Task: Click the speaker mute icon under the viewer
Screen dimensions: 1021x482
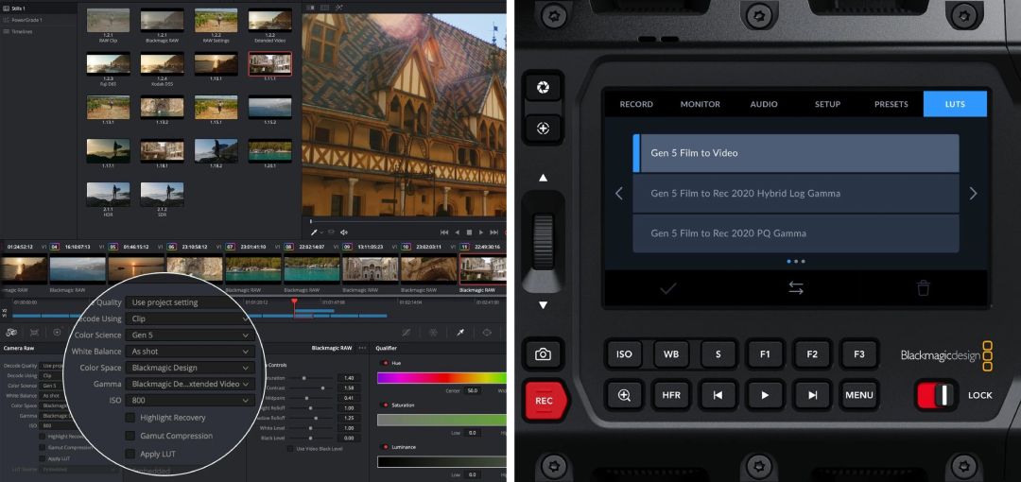Action: (x=344, y=232)
